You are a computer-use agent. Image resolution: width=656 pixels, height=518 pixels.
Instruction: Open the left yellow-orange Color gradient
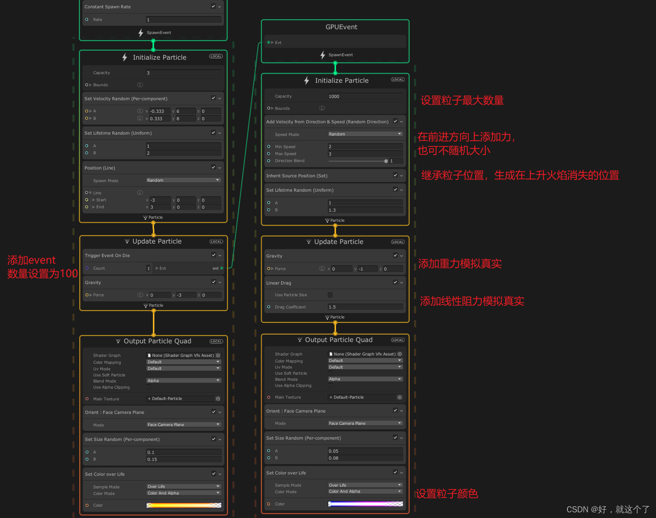point(184,505)
